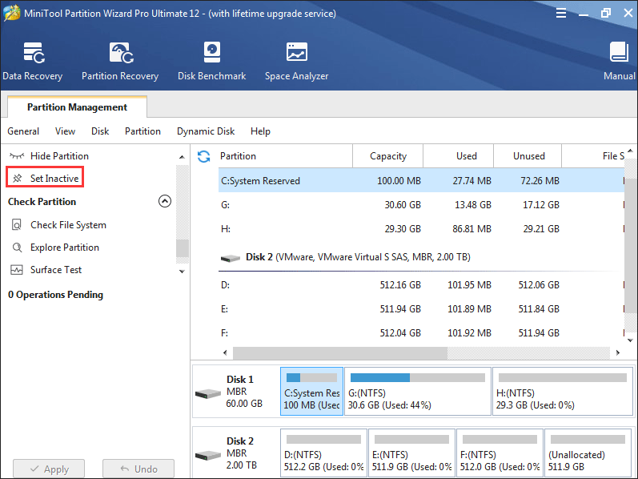Click the Explore Partition magnifier icon
Viewport: 638px width, 479px height.
click(x=17, y=248)
